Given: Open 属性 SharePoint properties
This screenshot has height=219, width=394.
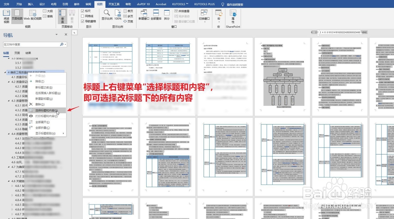Looking at the screenshot, I should pyautogui.click(x=233, y=16).
